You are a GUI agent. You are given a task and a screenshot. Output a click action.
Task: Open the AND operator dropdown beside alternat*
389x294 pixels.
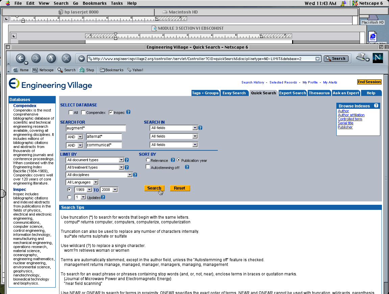point(74,137)
